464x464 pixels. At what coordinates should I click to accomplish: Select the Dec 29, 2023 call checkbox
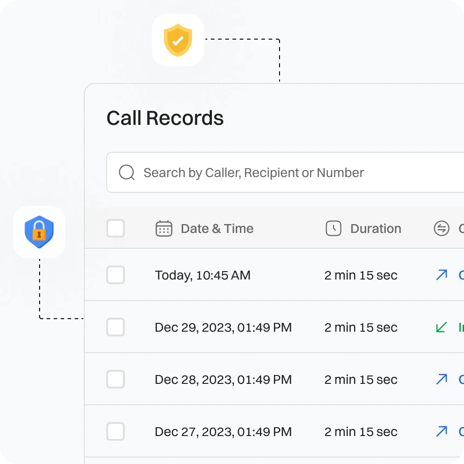tap(116, 328)
